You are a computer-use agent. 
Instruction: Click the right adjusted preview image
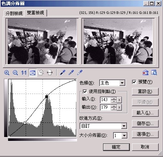pos(118,41)
